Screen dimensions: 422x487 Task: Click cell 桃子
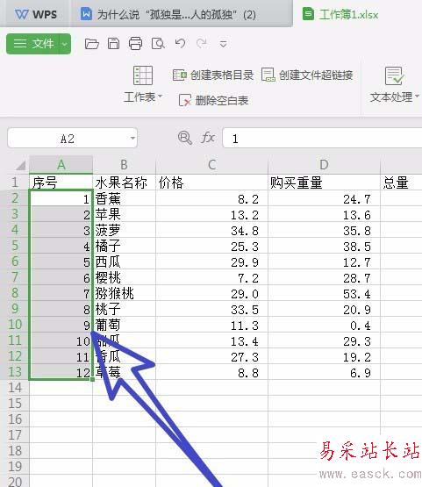pyautogui.click(x=124, y=309)
